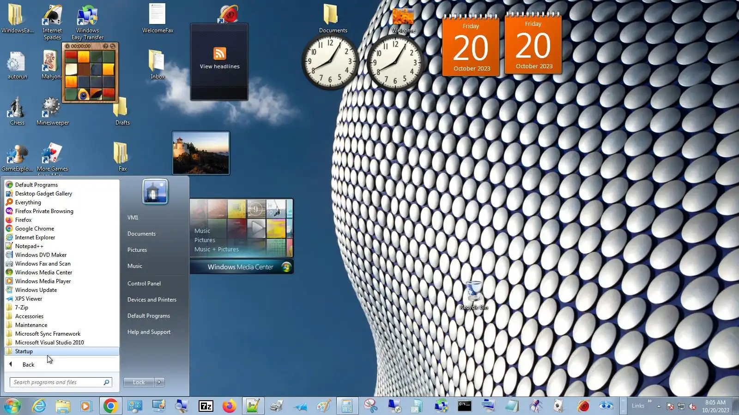Launch Windows Media Player from Start menu
Screen dimensions: 739x415
62,281
